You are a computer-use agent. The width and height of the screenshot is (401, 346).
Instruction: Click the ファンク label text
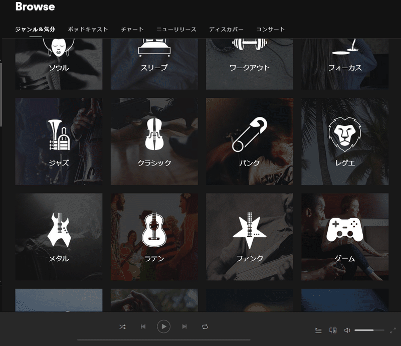point(250,258)
